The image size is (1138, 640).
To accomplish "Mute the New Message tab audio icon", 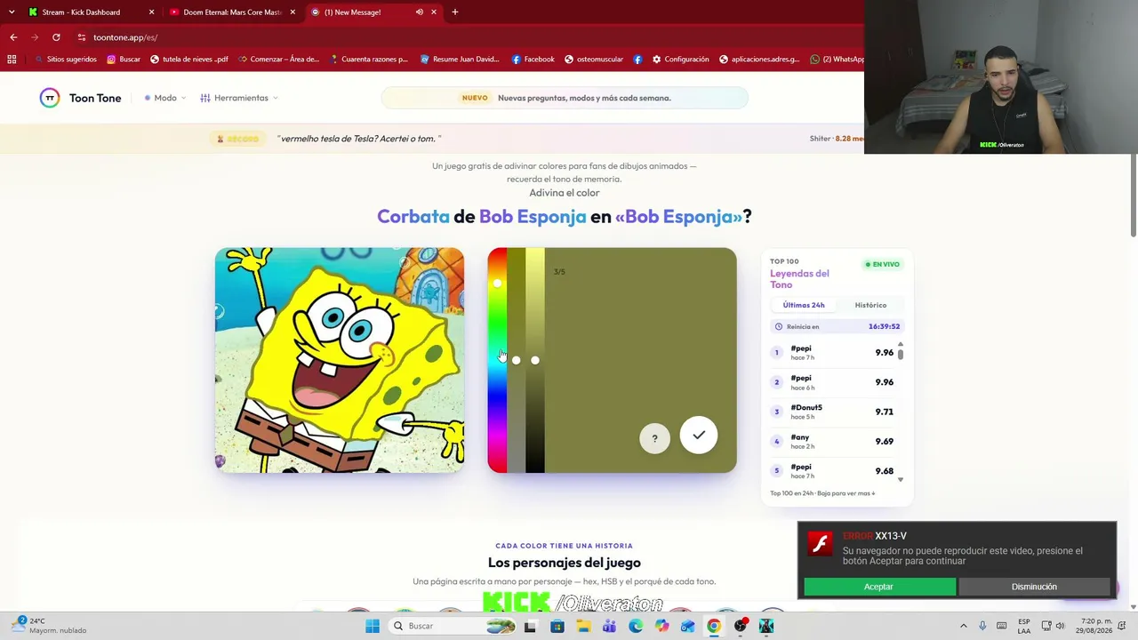I will click(419, 12).
